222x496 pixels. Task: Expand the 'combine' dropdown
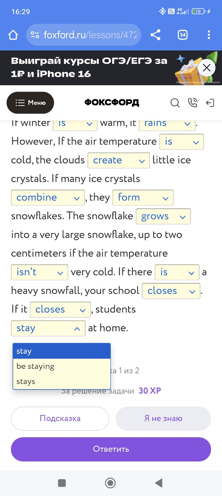coord(48,198)
